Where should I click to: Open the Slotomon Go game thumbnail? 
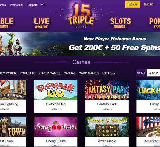click(x=56, y=90)
